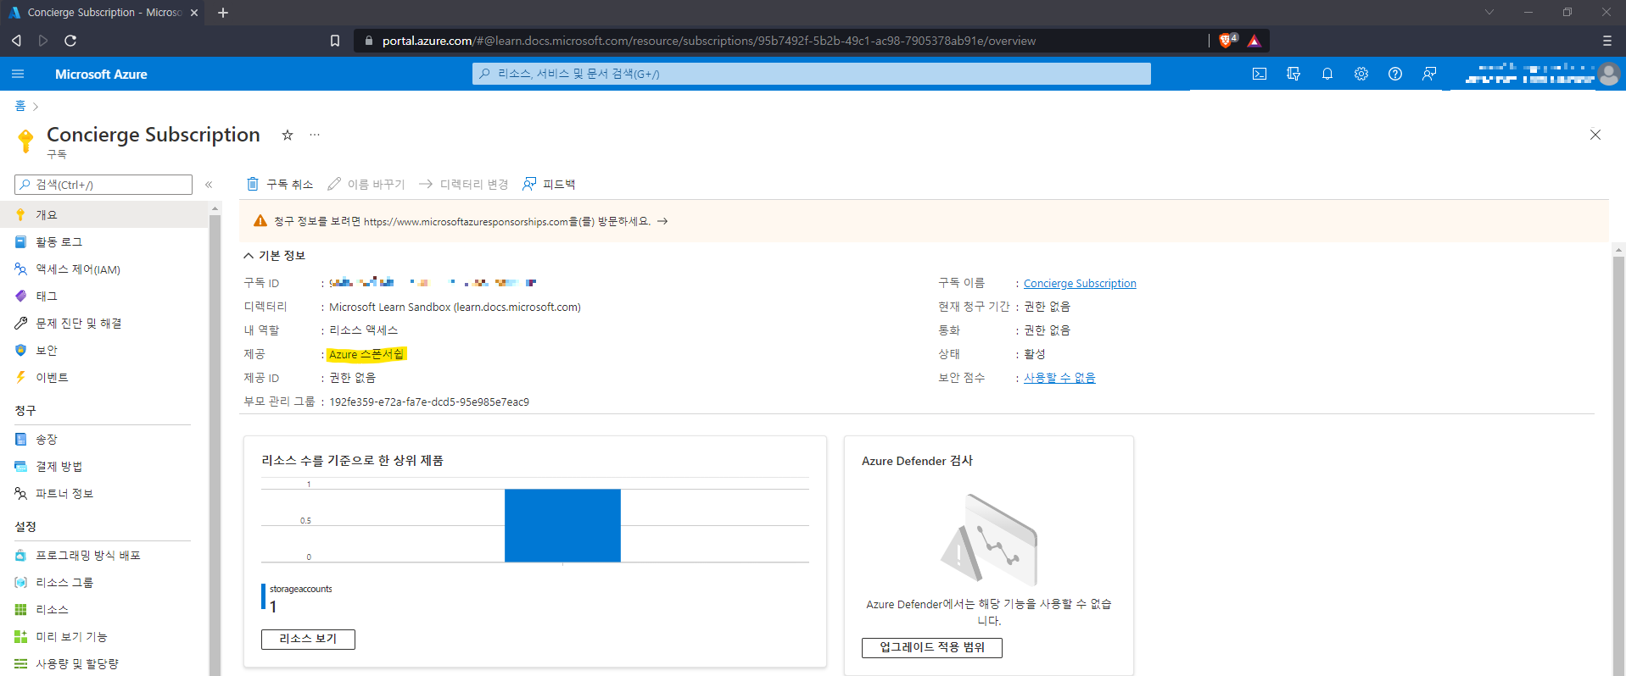
Task: Click the 업그레이드 적용 범위 button
Action: click(x=932, y=647)
